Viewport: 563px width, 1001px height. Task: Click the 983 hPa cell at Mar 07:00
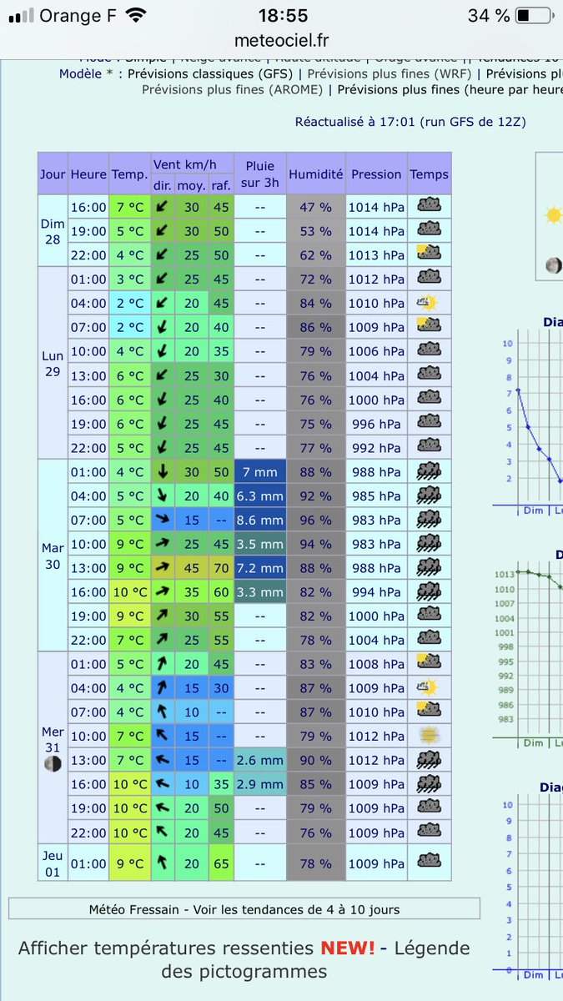(376, 520)
